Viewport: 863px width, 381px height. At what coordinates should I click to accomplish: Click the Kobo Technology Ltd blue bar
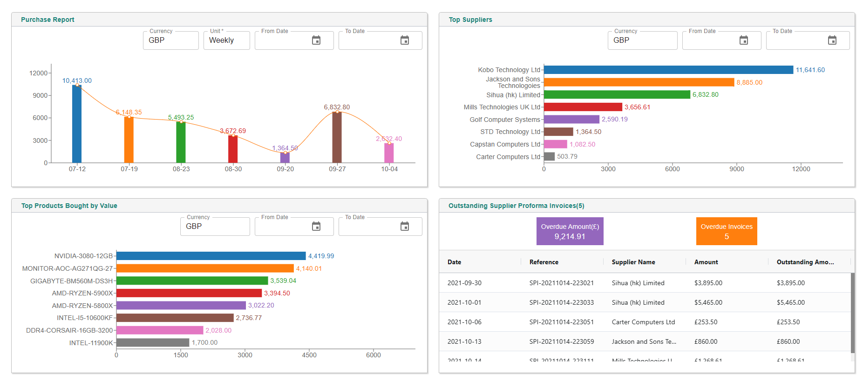click(x=668, y=70)
